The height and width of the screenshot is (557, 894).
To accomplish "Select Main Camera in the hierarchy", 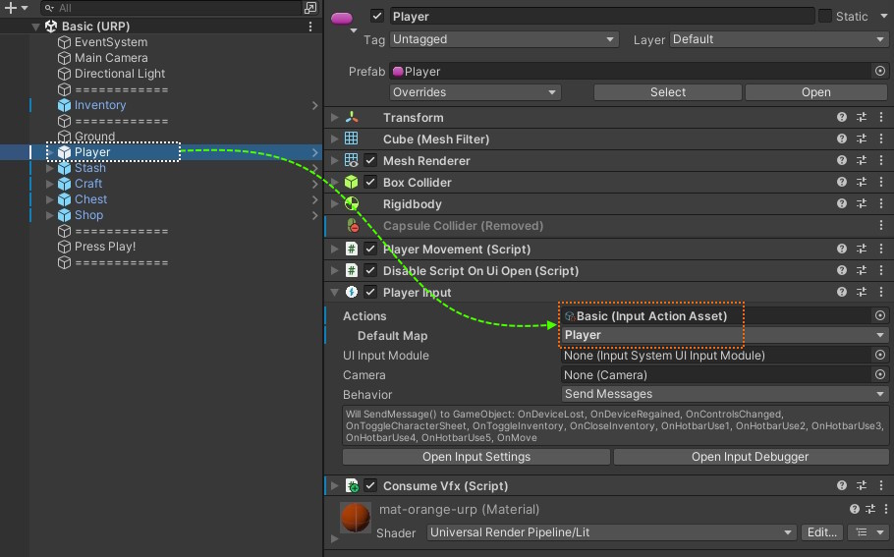I will pyautogui.click(x=110, y=58).
